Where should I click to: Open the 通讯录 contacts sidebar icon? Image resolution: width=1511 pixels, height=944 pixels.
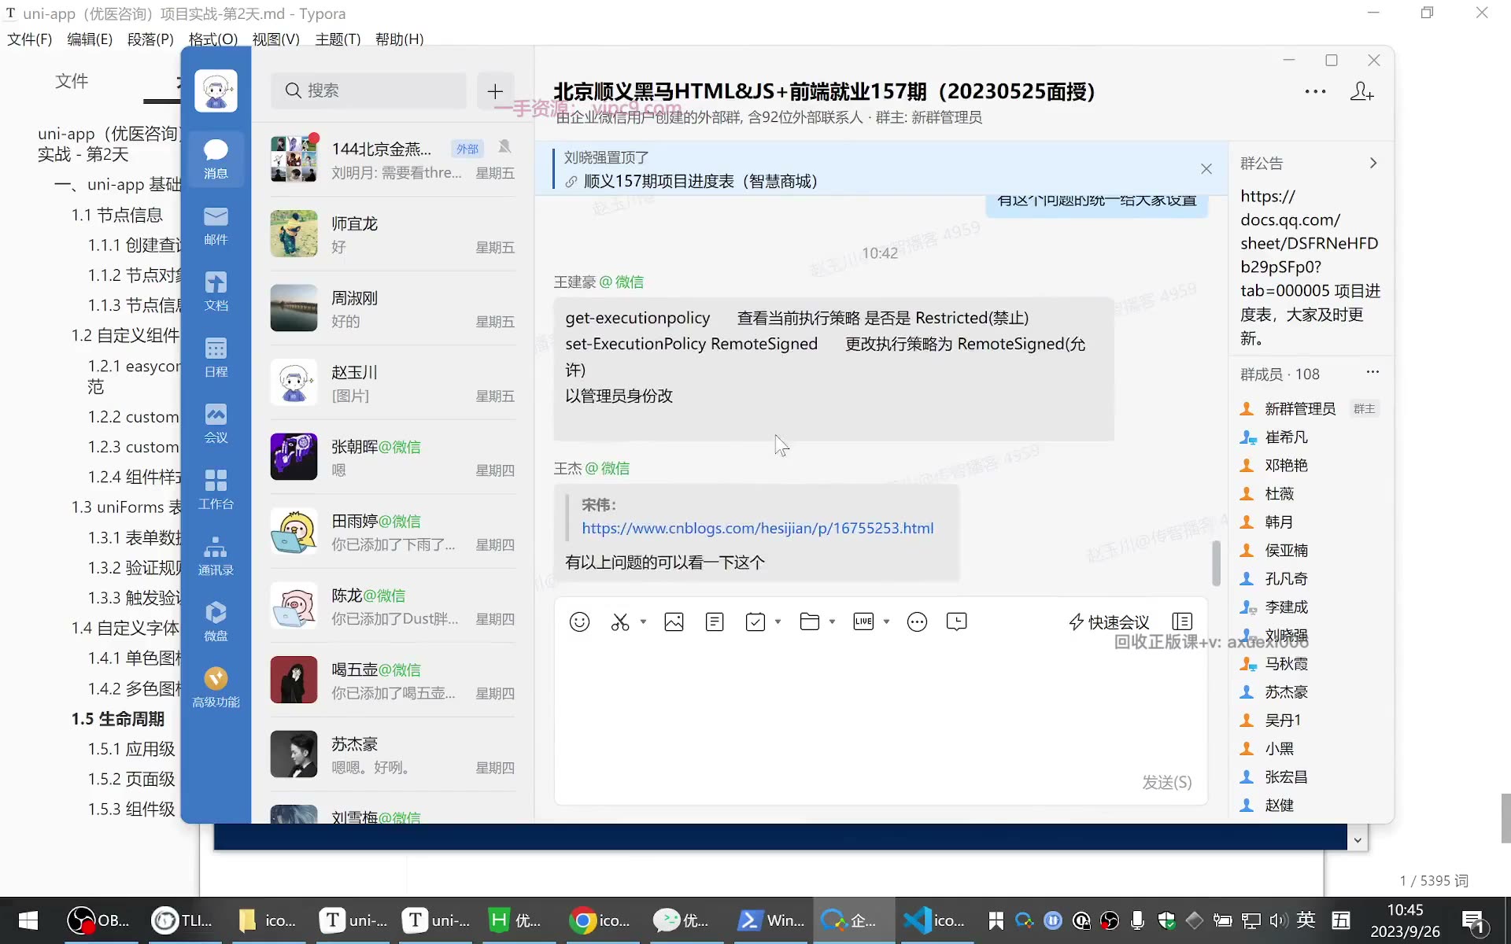(x=216, y=556)
